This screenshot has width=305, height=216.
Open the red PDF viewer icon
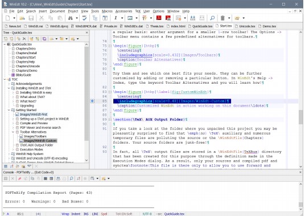click(x=159, y=18)
